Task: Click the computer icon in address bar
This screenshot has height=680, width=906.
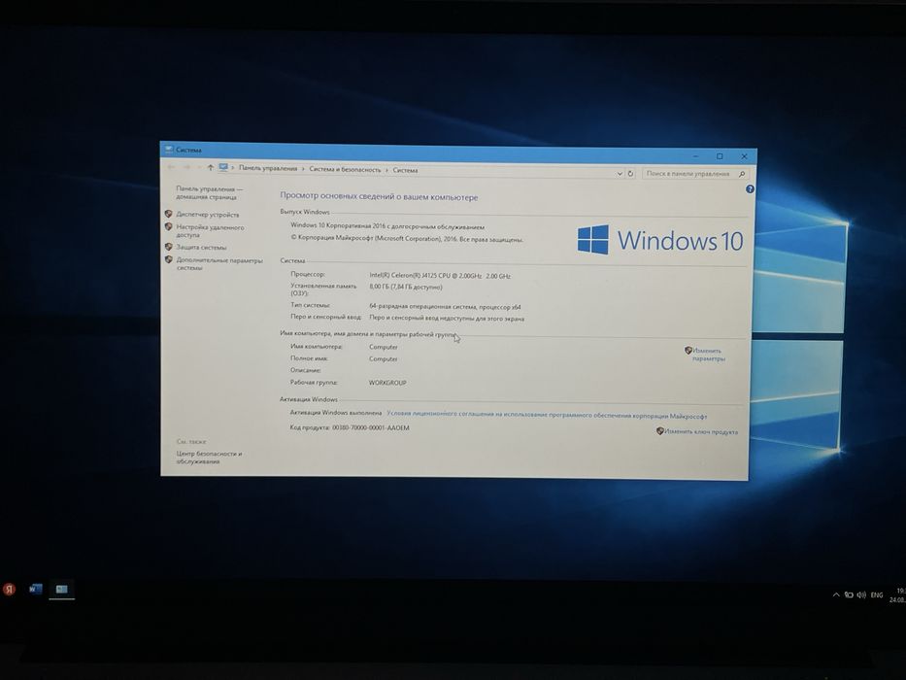Action: [223, 168]
